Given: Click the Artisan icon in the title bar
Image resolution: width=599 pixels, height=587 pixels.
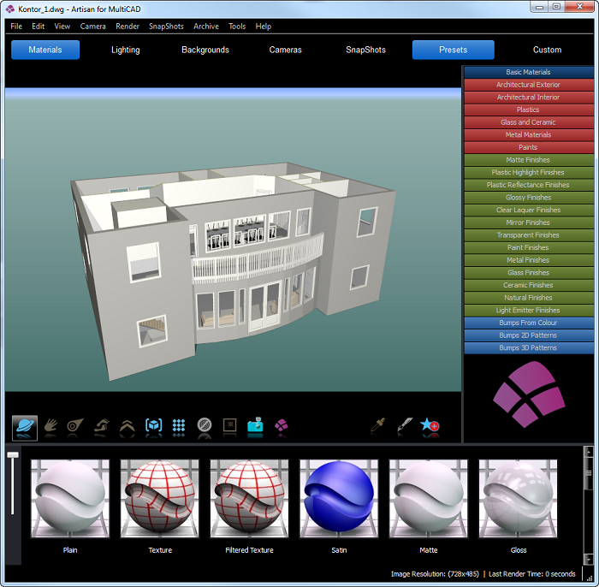Looking at the screenshot, I should pyautogui.click(x=10, y=9).
